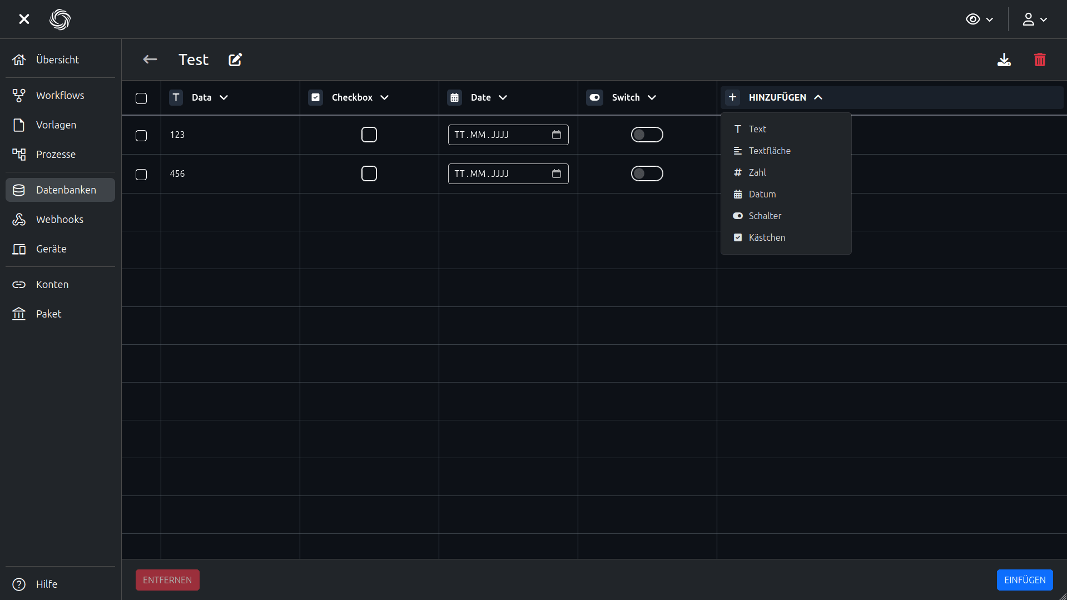Open the calendar picker in first date row

click(x=556, y=135)
